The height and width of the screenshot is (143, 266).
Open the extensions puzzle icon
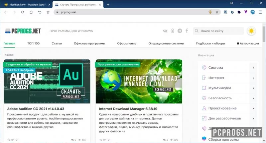click(239, 12)
